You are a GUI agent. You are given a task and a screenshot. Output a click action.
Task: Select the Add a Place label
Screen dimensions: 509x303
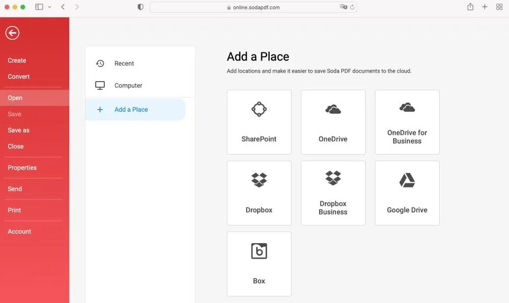point(131,110)
